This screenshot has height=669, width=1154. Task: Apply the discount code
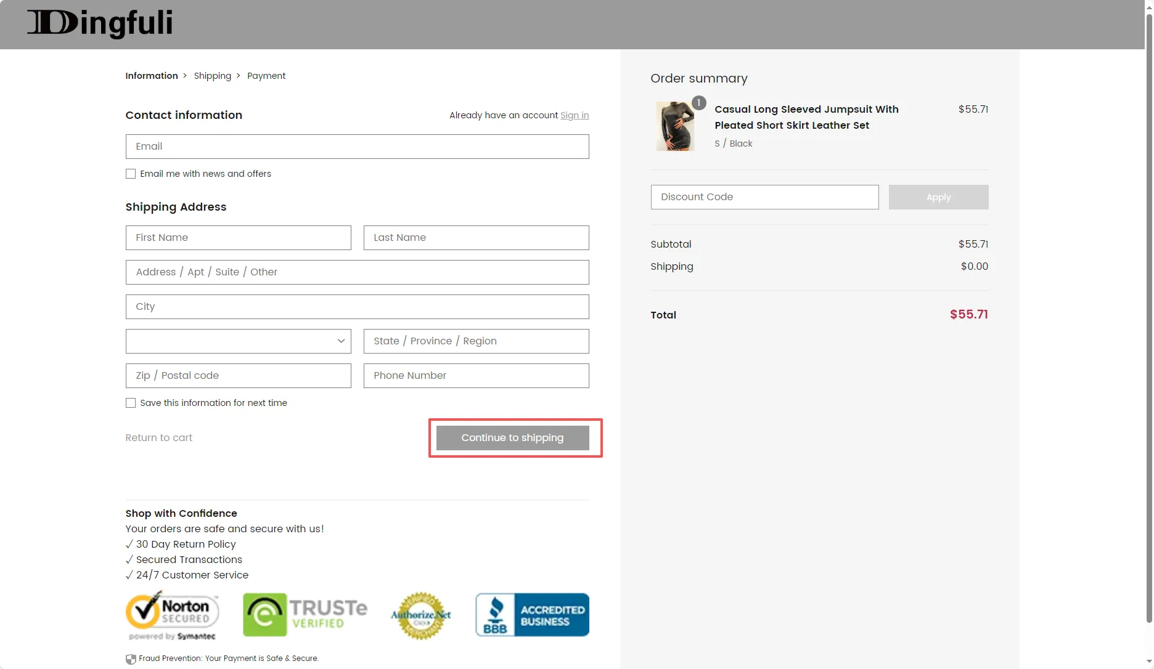(x=938, y=197)
